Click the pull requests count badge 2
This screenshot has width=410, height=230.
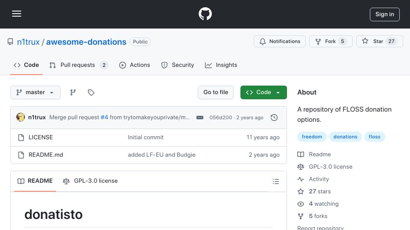[x=104, y=65]
